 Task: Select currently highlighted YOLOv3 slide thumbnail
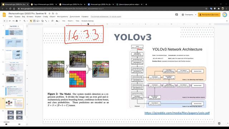14,103
